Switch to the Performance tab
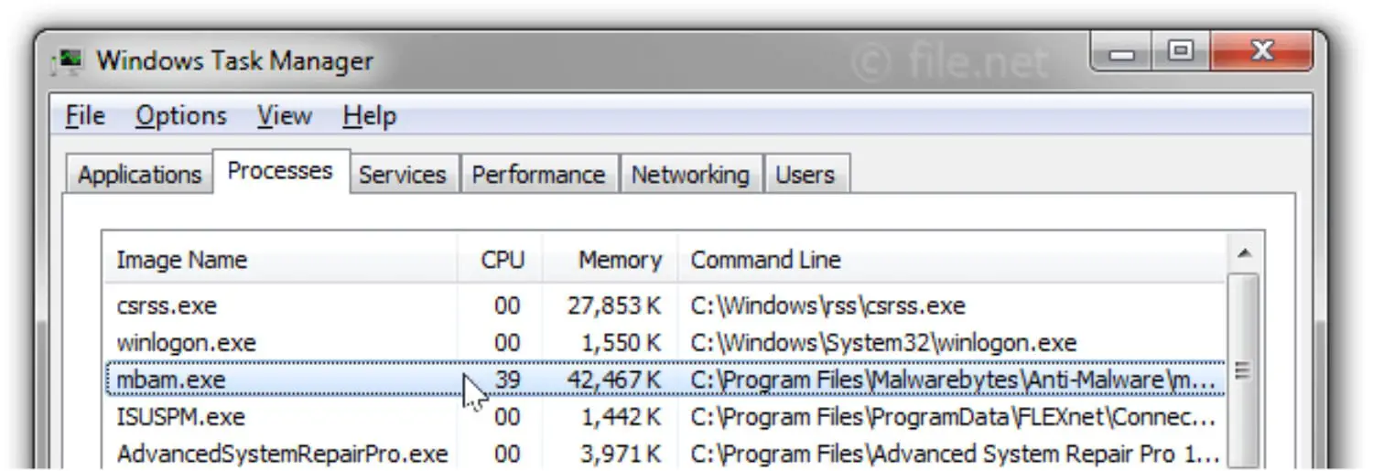Screen dimensions: 1373x471 538,175
